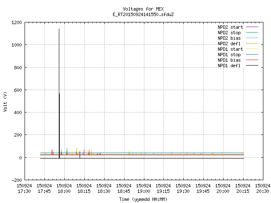Screen dimensions: 271x203
Task: Click the 'NPD1 stop' legend label
Action: (x=229, y=55)
